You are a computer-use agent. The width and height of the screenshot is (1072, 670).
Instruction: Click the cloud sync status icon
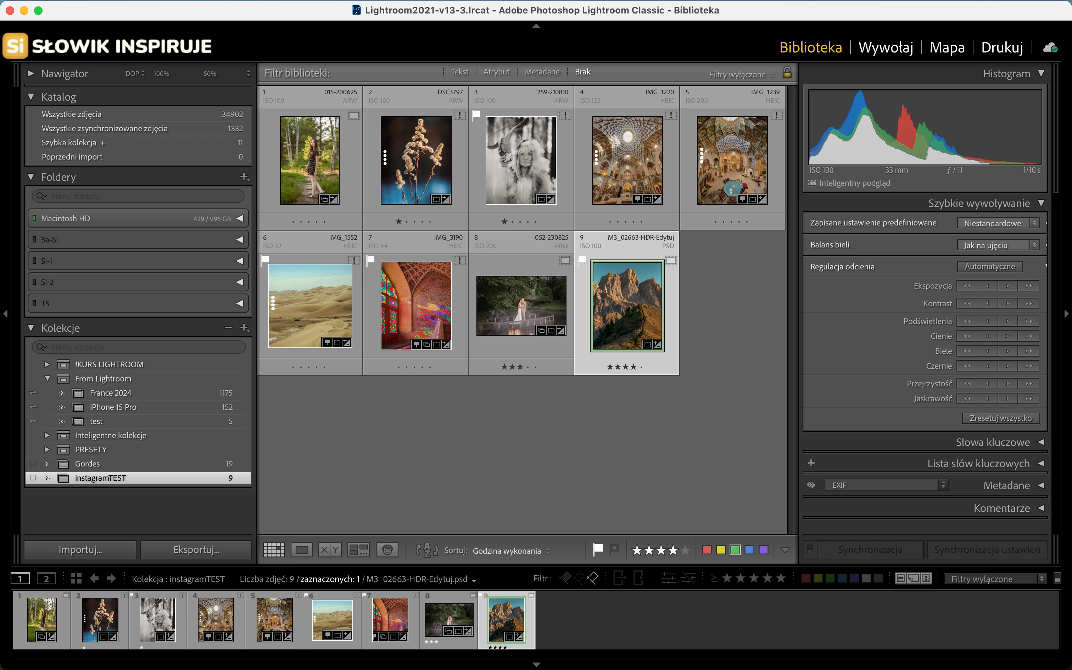[1050, 48]
